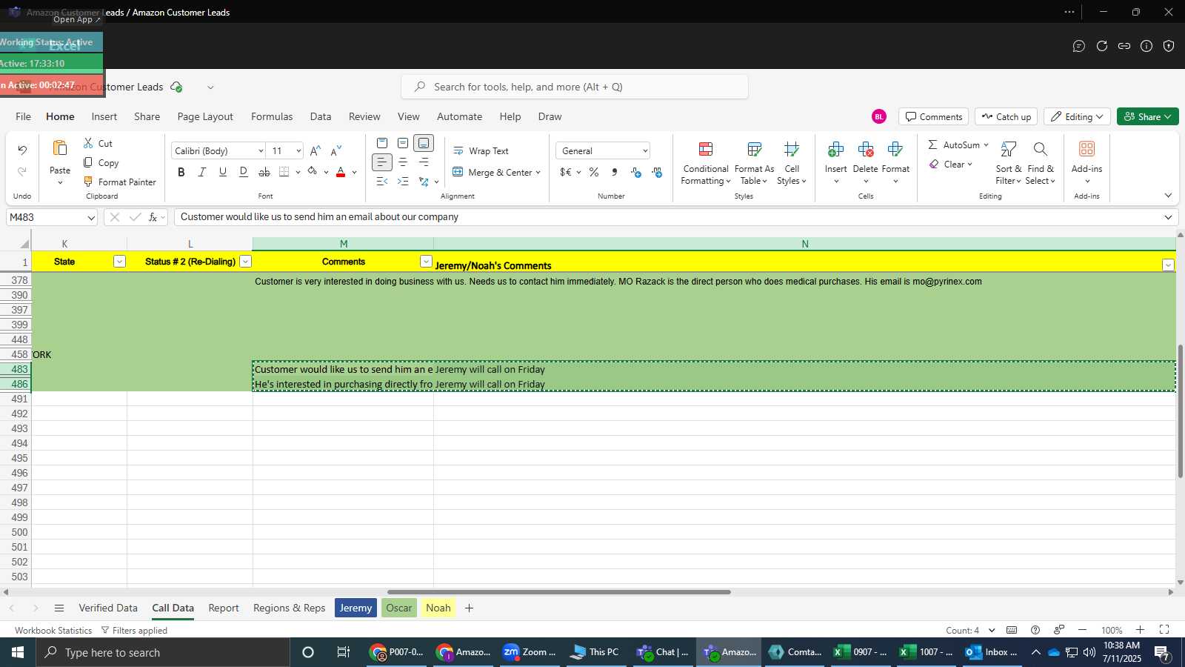
Task: Toggle Bottom Align
Action: coord(424,143)
